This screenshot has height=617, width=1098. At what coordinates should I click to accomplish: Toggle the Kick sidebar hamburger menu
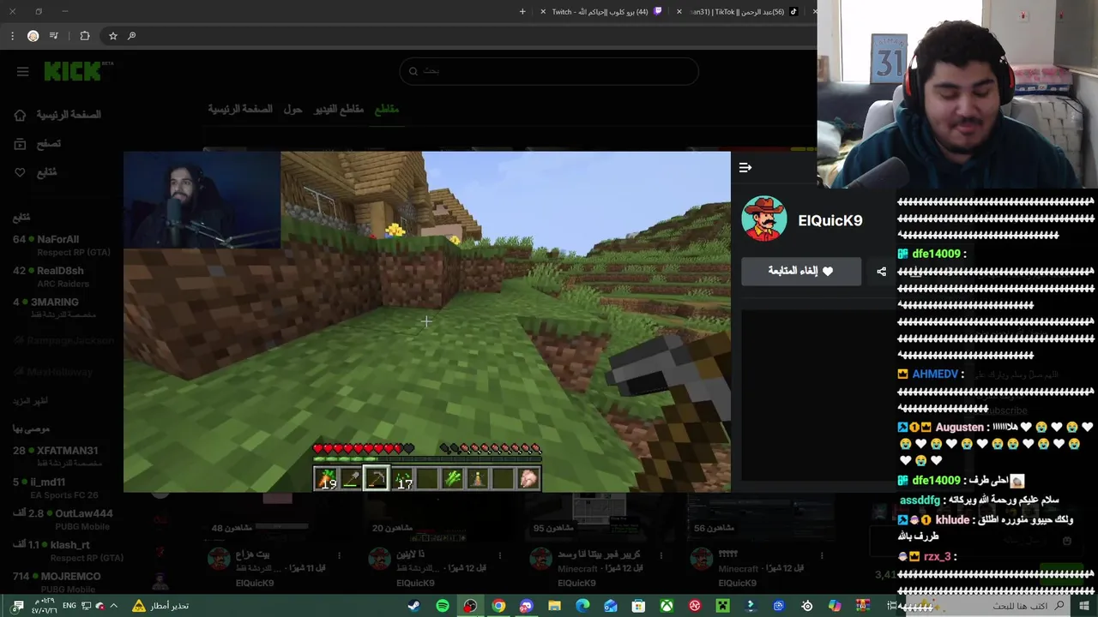23,72
